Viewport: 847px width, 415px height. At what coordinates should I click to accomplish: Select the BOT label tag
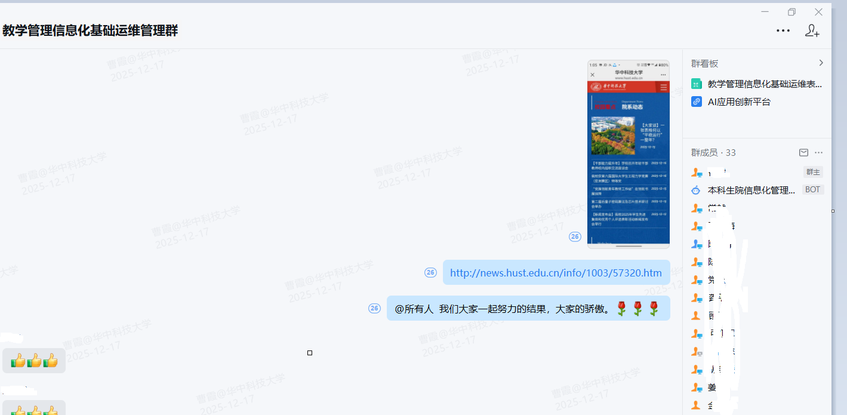(x=813, y=190)
